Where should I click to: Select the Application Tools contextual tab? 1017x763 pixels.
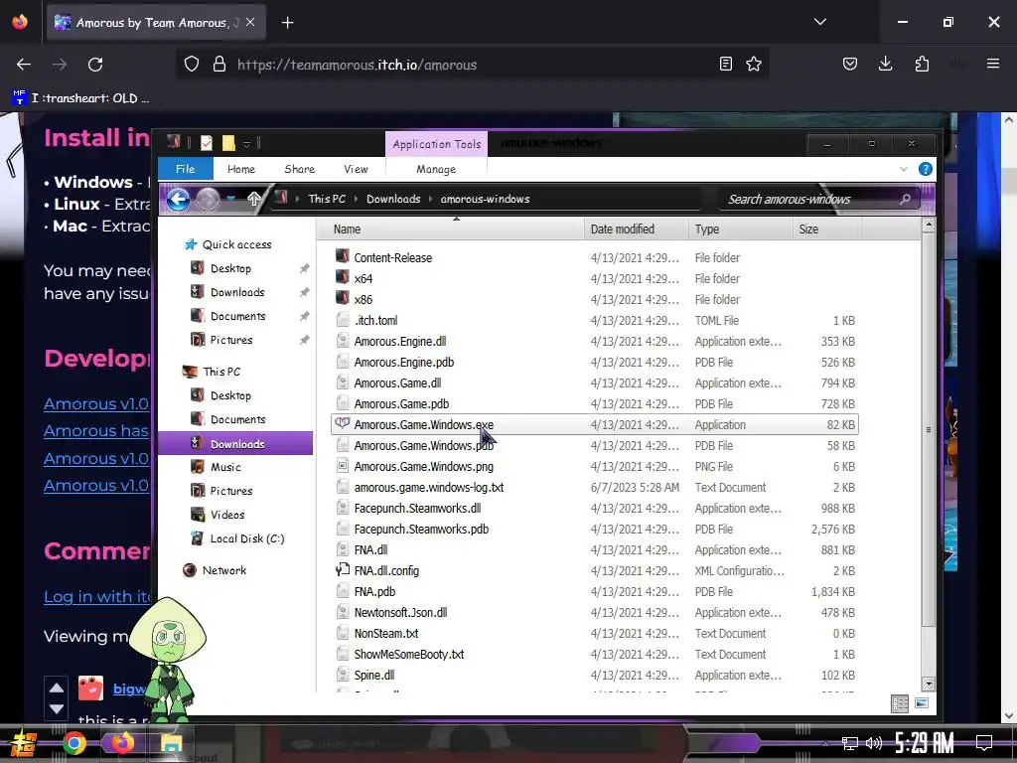click(x=437, y=144)
